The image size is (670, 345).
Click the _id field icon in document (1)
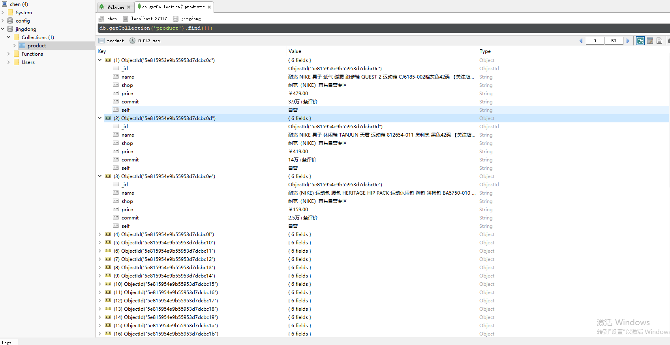116,68
